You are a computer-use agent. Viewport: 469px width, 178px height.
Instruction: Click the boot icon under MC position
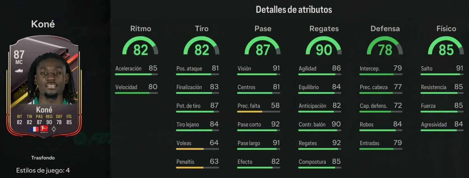tap(19, 71)
